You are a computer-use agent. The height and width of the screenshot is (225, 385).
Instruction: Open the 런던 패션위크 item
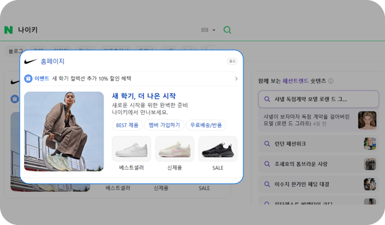tap(318, 144)
